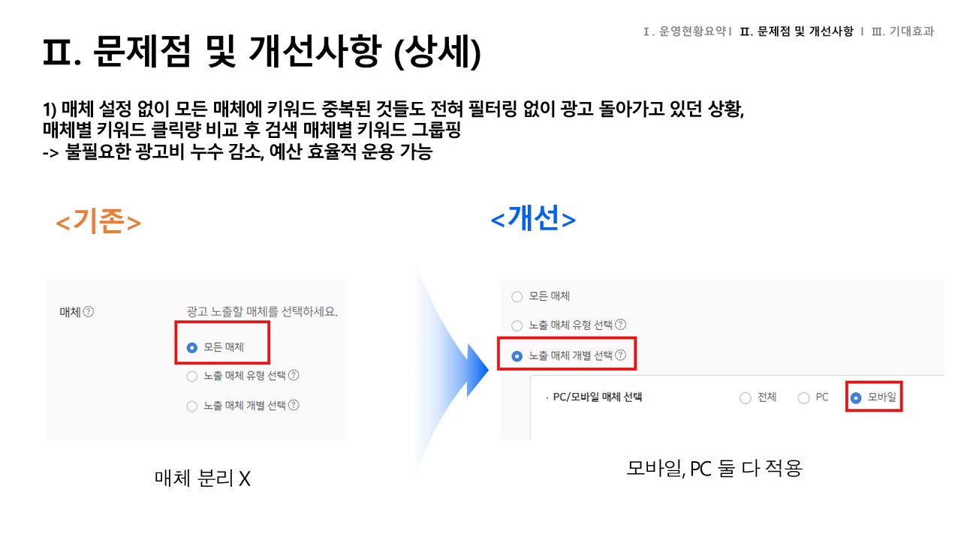Viewport: 961px width, 540px height.
Task: Select 모든 매체 radio in left panel
Action: [x=192, y=347]
